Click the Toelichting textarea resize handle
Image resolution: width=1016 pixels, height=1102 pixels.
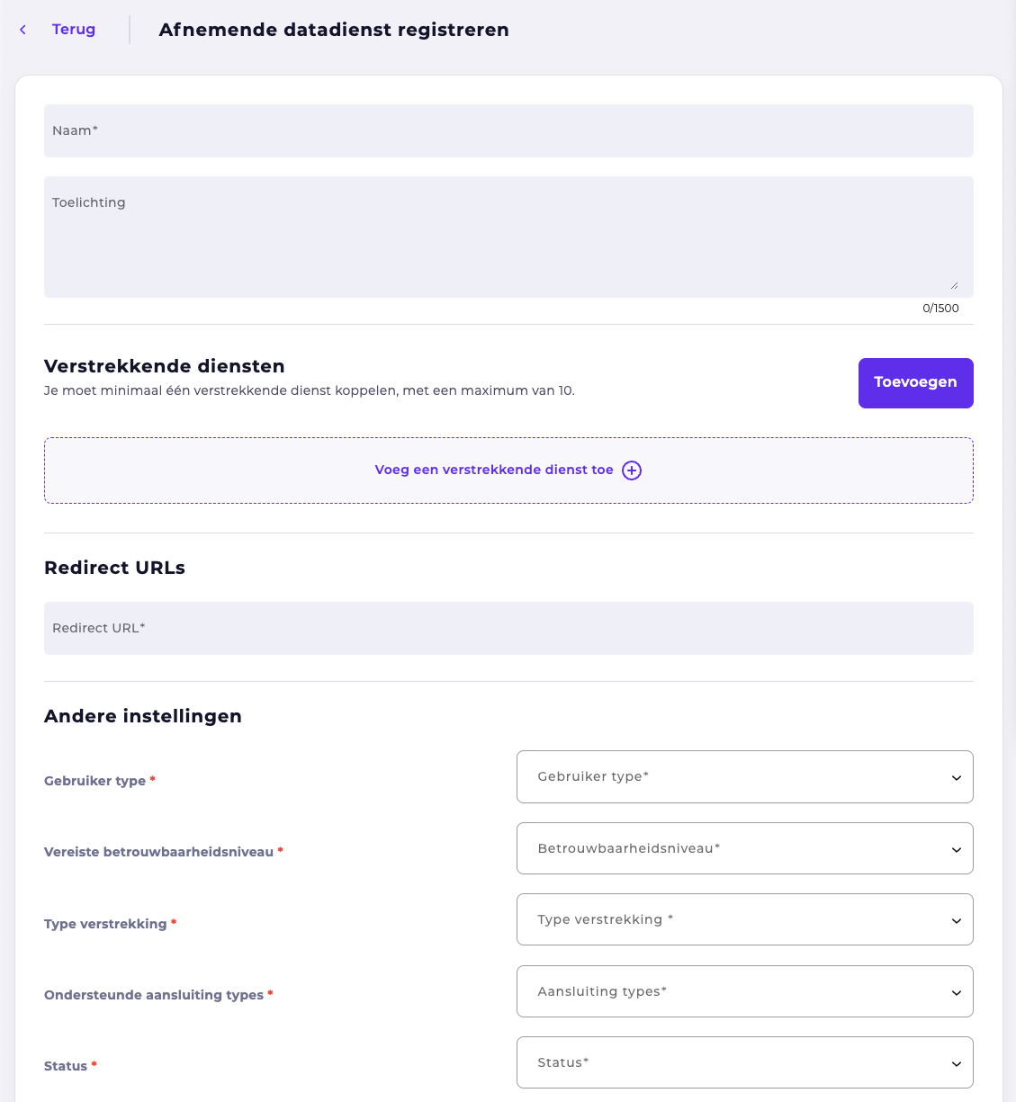(x=955, y=285)
